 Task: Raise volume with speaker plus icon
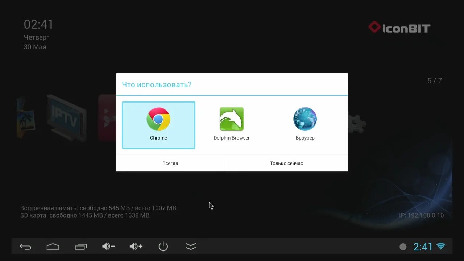[136, 246]
